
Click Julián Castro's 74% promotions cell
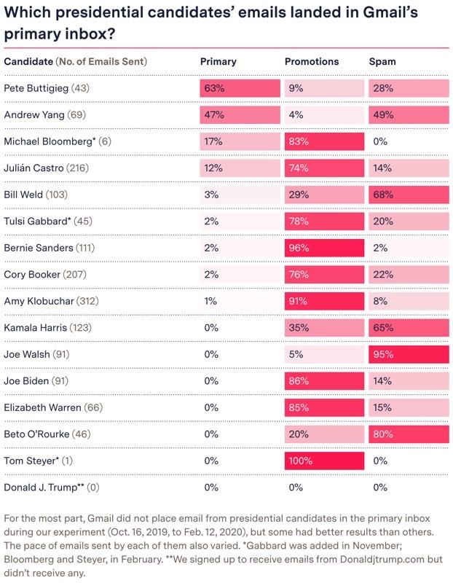pos(324,168)
